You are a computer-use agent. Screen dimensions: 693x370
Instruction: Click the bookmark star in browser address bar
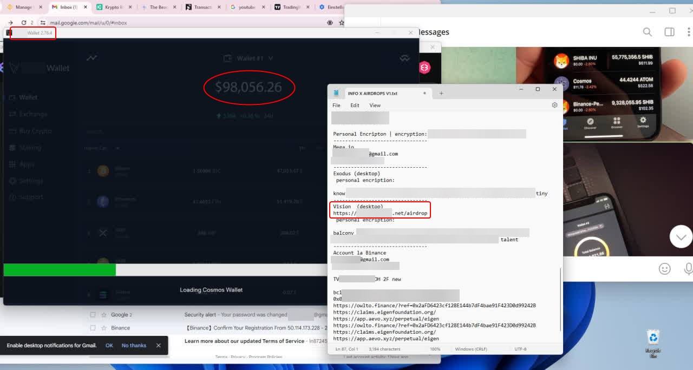tap(341, 23)
